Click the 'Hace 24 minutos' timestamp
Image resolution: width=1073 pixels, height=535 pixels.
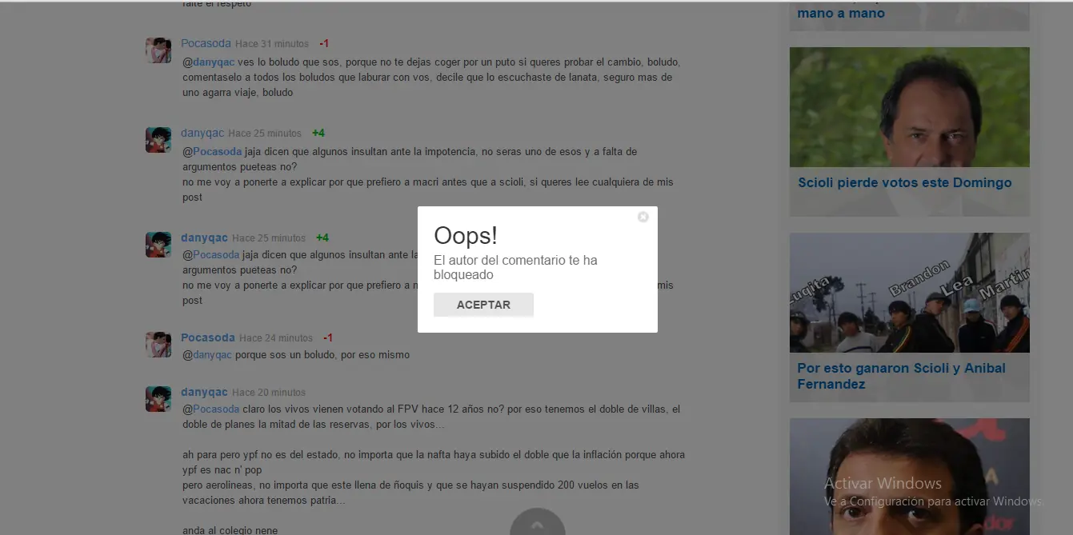(275, 338)
